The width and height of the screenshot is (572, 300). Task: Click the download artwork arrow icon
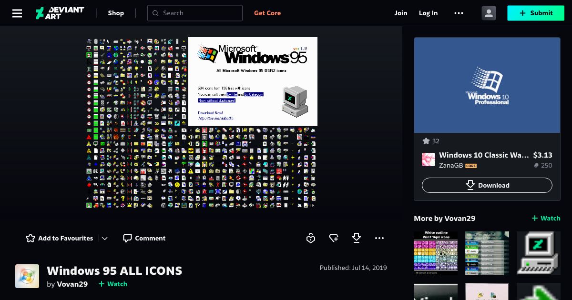coord(357,238)
